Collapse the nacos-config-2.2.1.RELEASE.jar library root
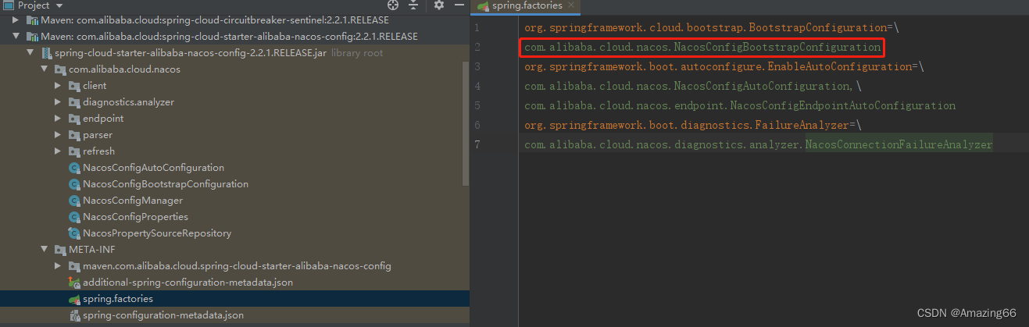The width and height of the screenshot is (1029, 327). (30, 53)
